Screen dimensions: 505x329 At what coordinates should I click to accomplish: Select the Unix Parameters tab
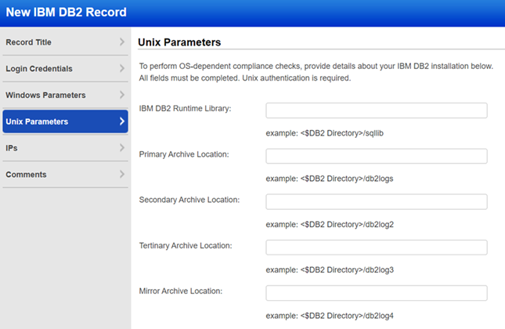click(37, 121)
